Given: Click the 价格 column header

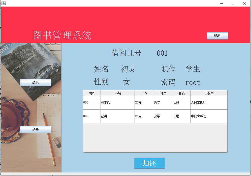Looking at the screenshot, I should coord(144,93).
